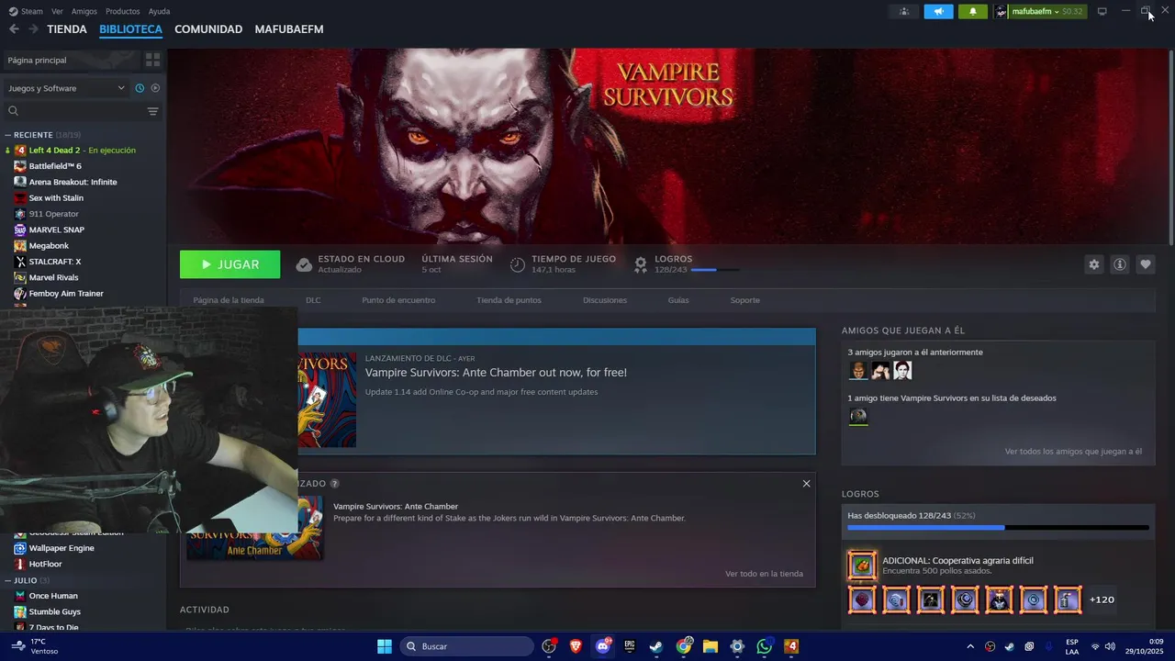This screenshot has height=661, width=1175.
Task: Go to the TIENDA section
Action: (67, 29)
